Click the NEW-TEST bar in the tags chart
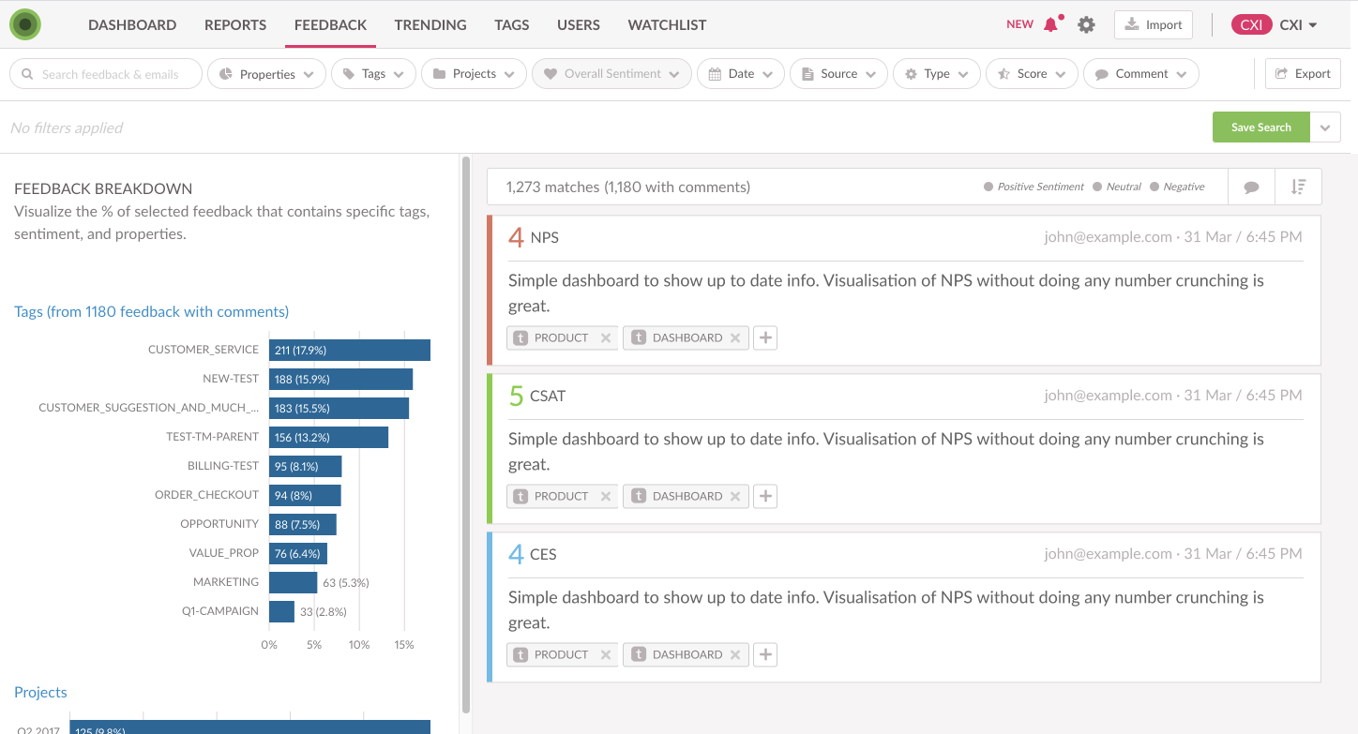This screenshot has width=1358, height=734. point(340,380)
